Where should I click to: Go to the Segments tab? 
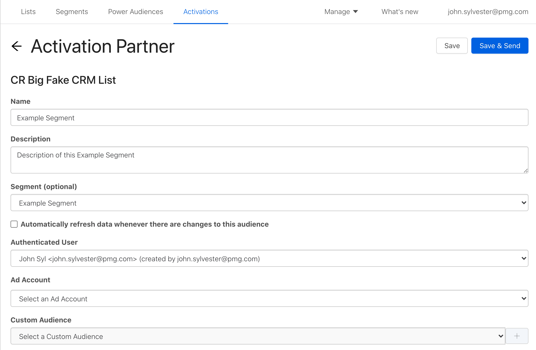click(72, 12)
